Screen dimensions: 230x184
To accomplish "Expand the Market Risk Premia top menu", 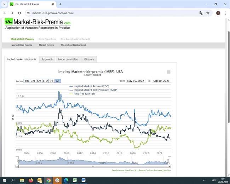I will click(x=22, y=39).
